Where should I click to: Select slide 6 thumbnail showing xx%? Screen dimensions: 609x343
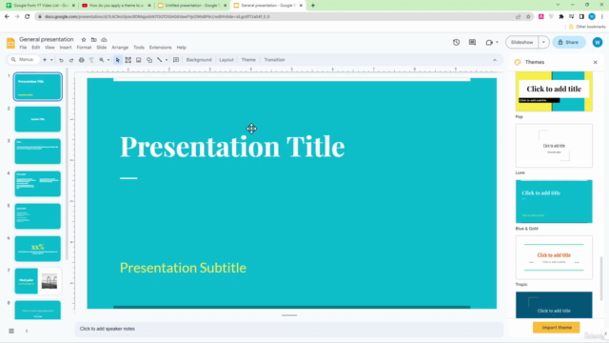[x=38, y=249]
